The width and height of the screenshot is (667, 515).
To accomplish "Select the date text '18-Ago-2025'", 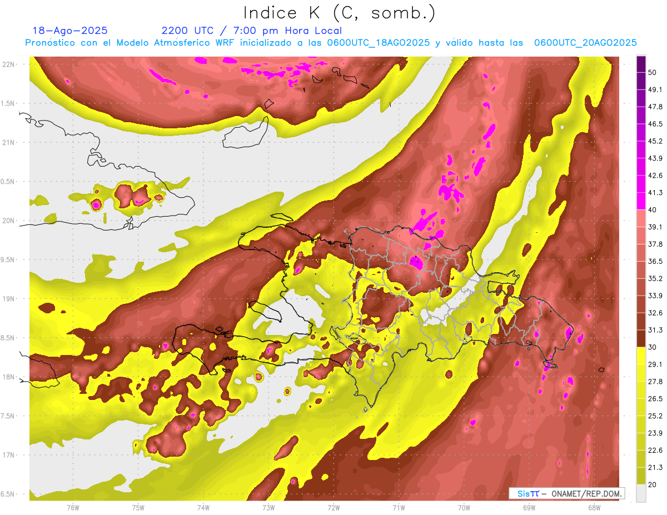I will click(69, 31).
